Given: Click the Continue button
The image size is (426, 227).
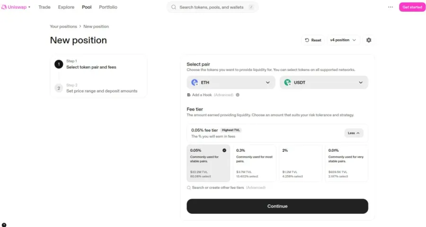Looking at the screenshot, I should pos(277,206).
